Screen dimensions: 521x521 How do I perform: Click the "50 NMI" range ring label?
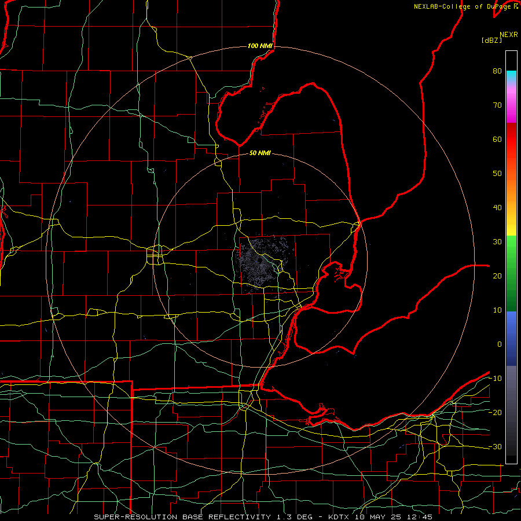coord(260,153)
